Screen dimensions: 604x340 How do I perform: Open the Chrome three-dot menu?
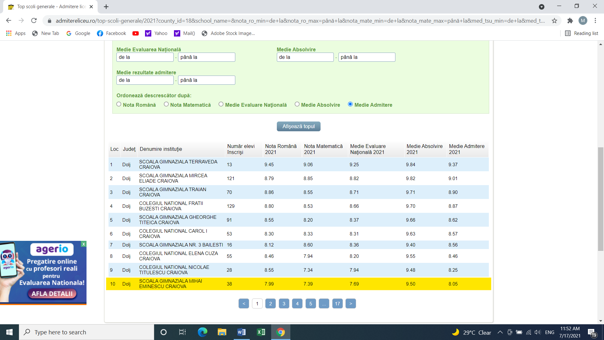coord(595,21)
